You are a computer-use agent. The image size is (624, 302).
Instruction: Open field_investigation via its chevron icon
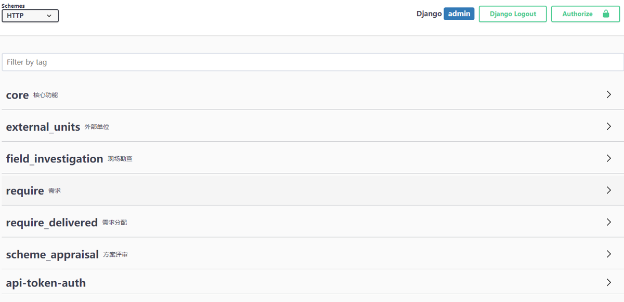point(609,158)
